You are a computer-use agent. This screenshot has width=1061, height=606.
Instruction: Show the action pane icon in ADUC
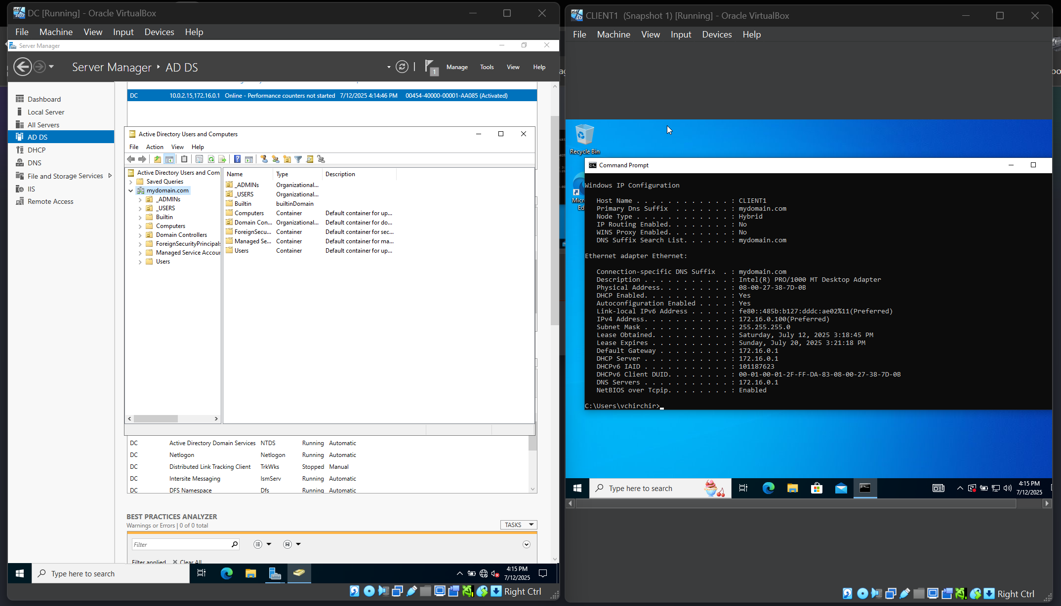point(249,159)
